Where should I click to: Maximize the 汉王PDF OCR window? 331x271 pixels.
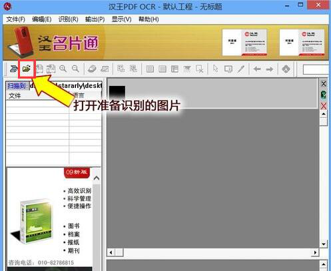300,5
